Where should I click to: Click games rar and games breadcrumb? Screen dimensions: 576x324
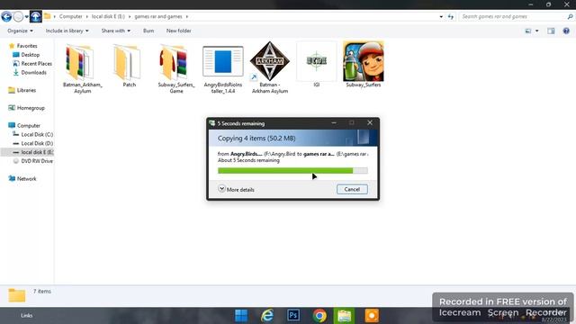coord(158,16)
